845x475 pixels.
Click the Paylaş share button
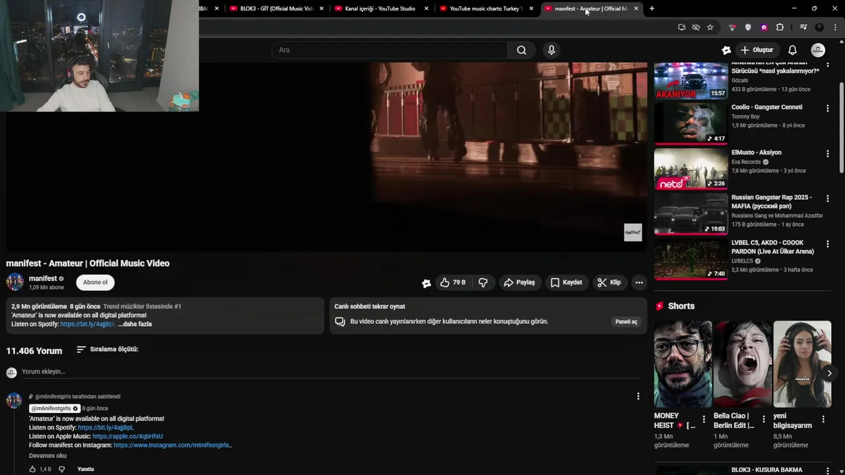coord(519,282)
